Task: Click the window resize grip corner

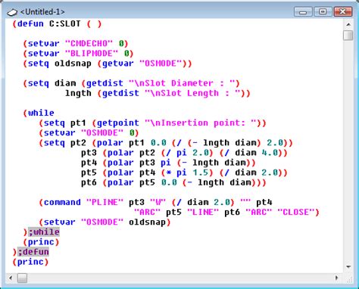Action: pyautogui.click(x=349, y=279)
